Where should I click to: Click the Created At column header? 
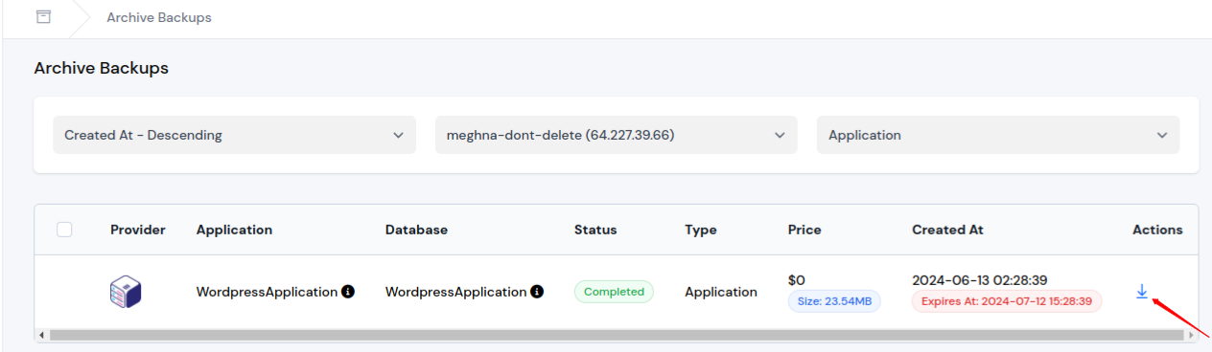[947, 230]
